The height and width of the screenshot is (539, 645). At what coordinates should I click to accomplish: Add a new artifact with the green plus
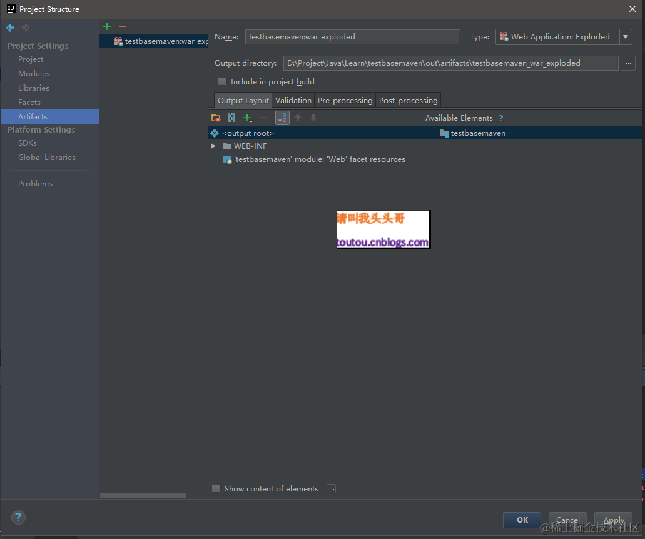click(x=106, y=26)
